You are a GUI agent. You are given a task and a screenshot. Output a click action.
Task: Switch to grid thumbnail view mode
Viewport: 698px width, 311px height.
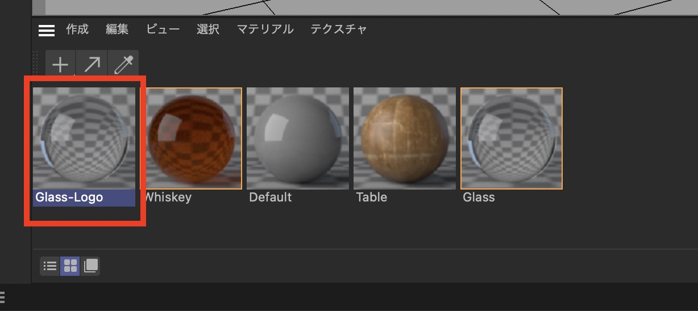(x=70, y=266)
